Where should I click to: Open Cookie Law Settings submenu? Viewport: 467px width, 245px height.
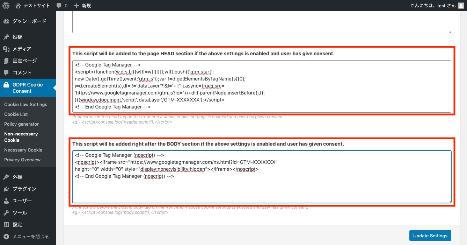(x=25, y=104)
